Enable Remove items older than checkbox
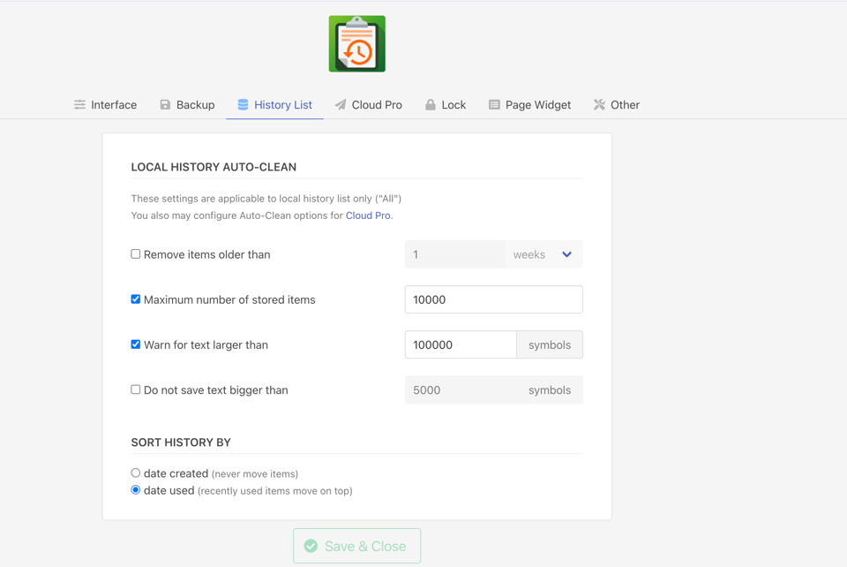847x567 pixels. [x=136, y=254]
